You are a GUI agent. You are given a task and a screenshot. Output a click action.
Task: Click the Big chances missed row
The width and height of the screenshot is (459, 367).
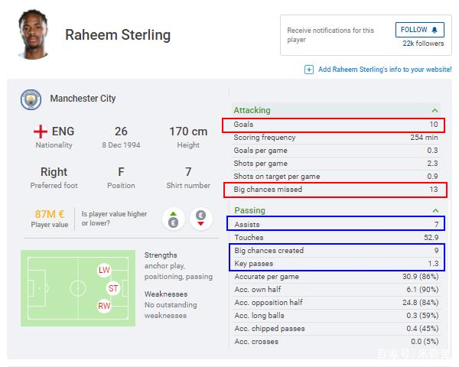[x=337, y=190]
